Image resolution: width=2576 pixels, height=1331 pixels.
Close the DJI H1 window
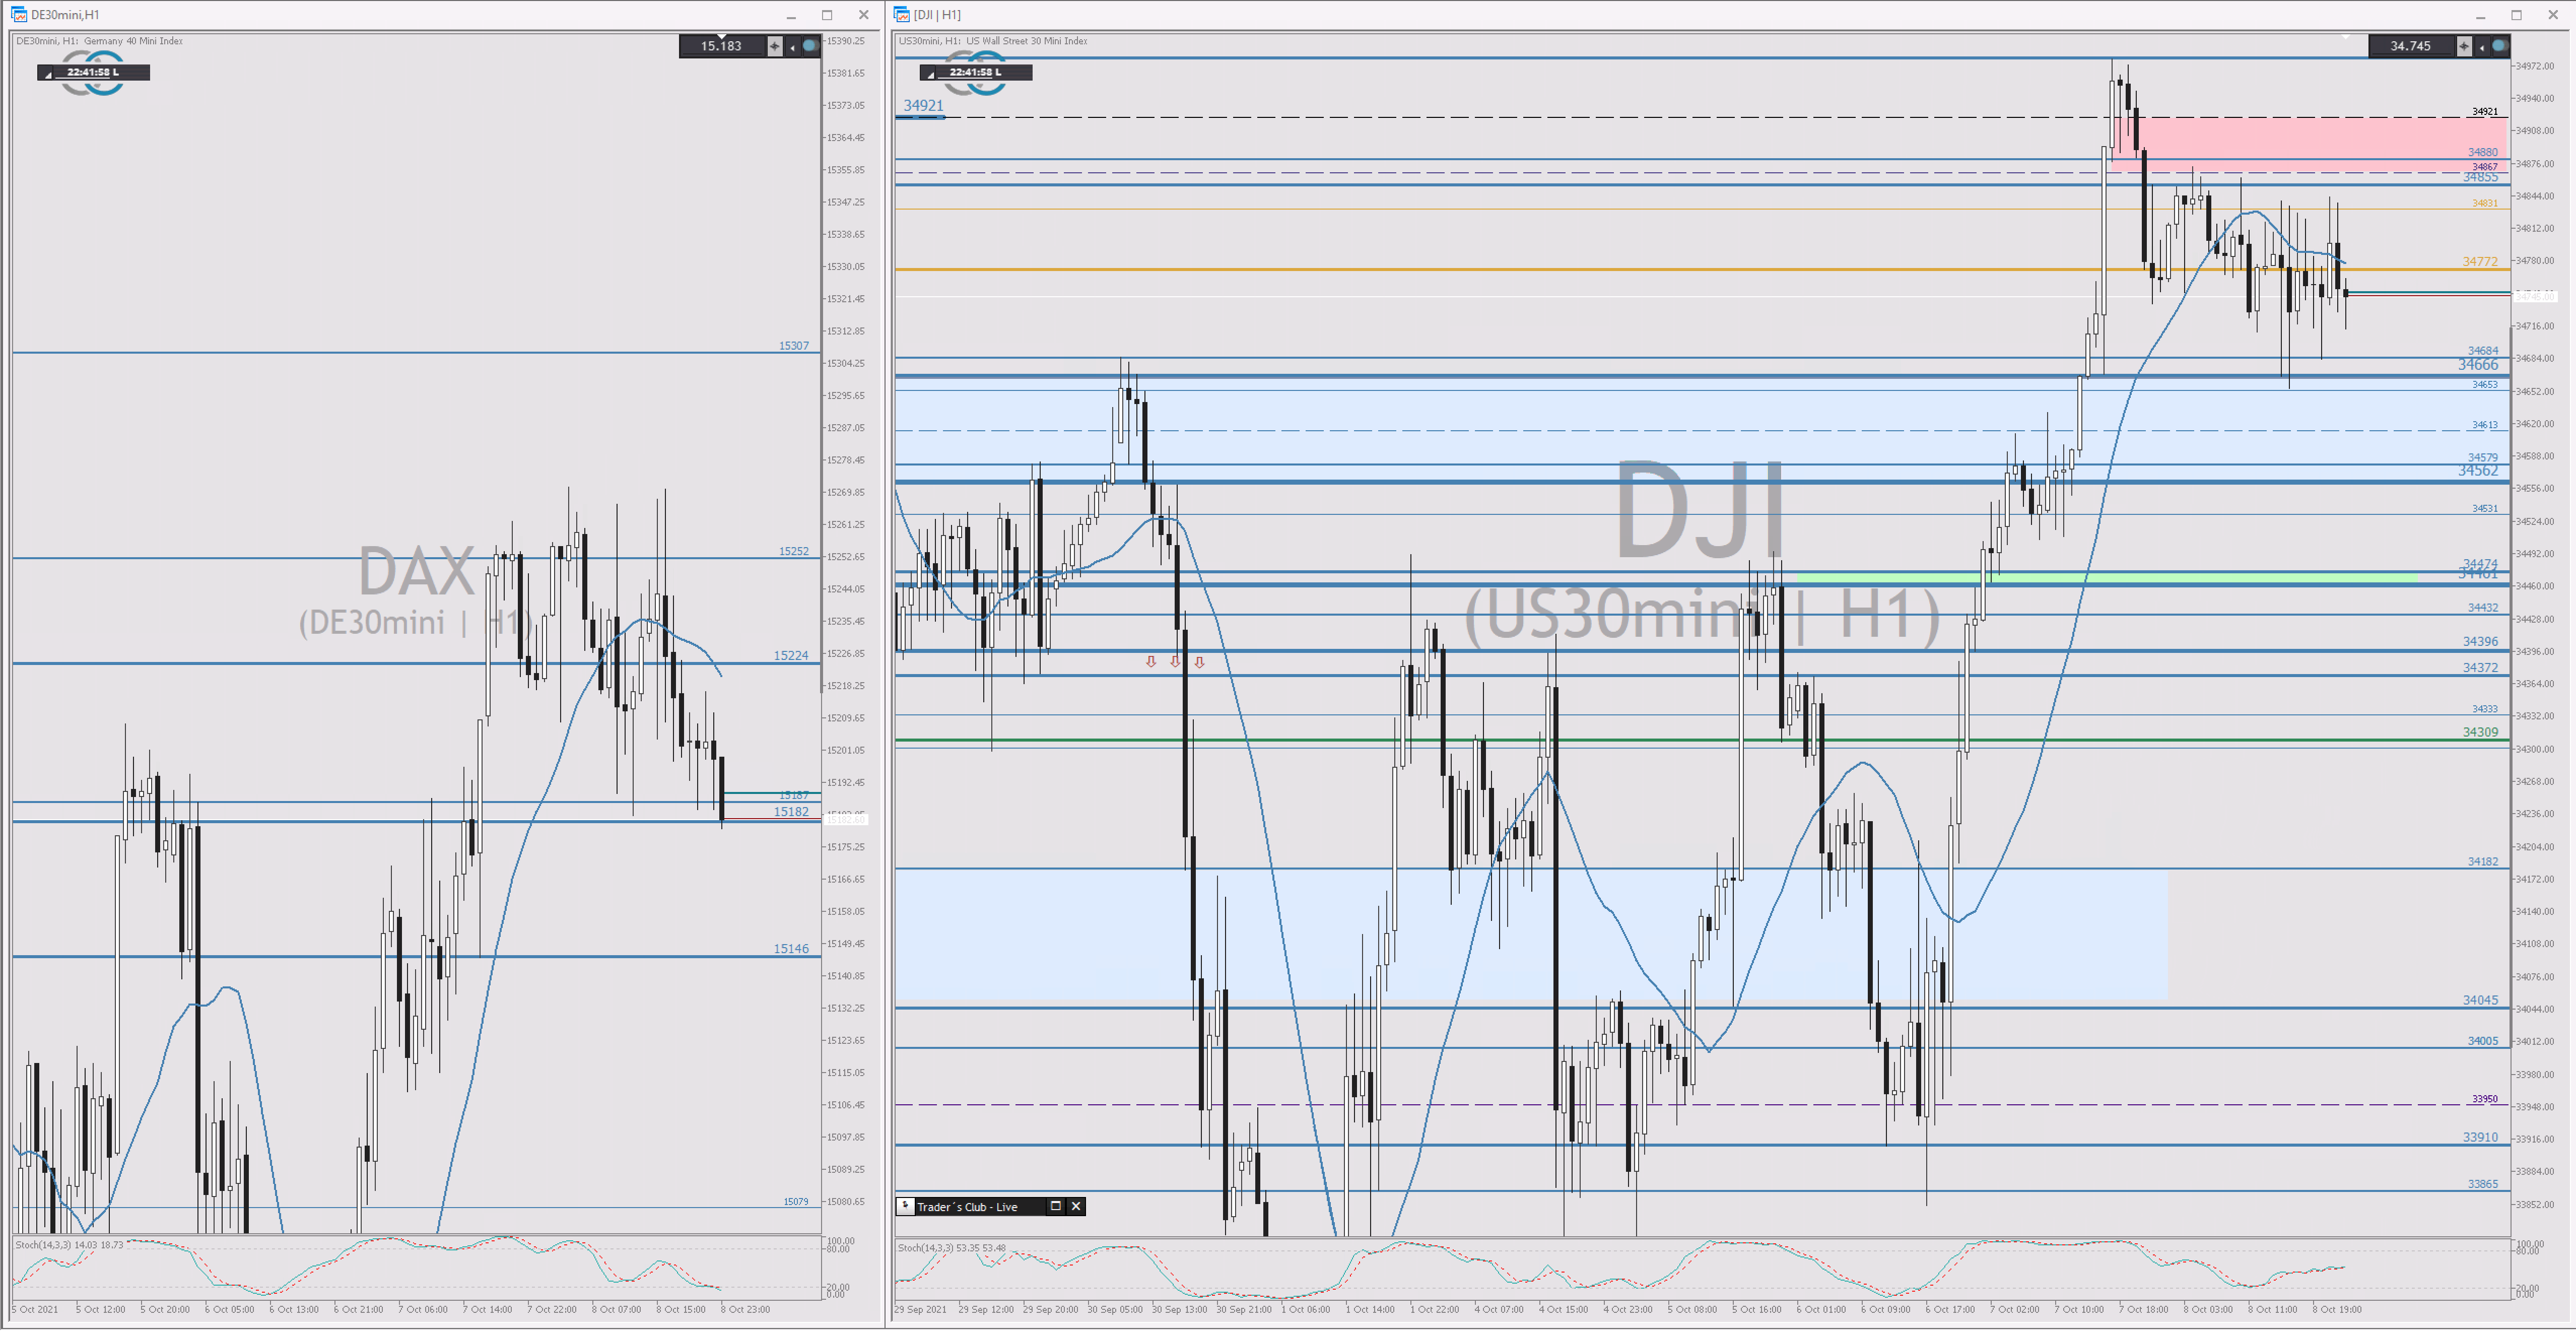[x=2554, y=15]
